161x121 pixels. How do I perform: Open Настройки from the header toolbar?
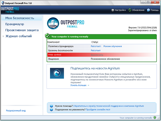(x=119, y=10)
